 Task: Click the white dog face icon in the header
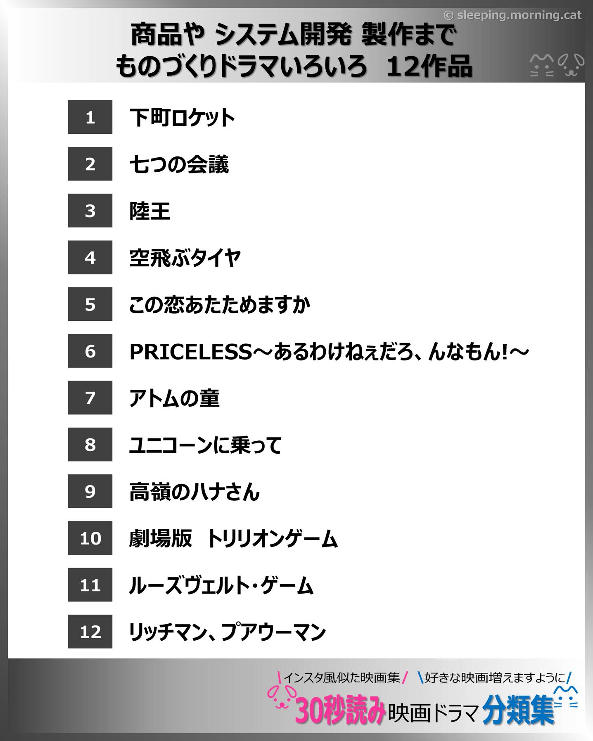[571, 65]
